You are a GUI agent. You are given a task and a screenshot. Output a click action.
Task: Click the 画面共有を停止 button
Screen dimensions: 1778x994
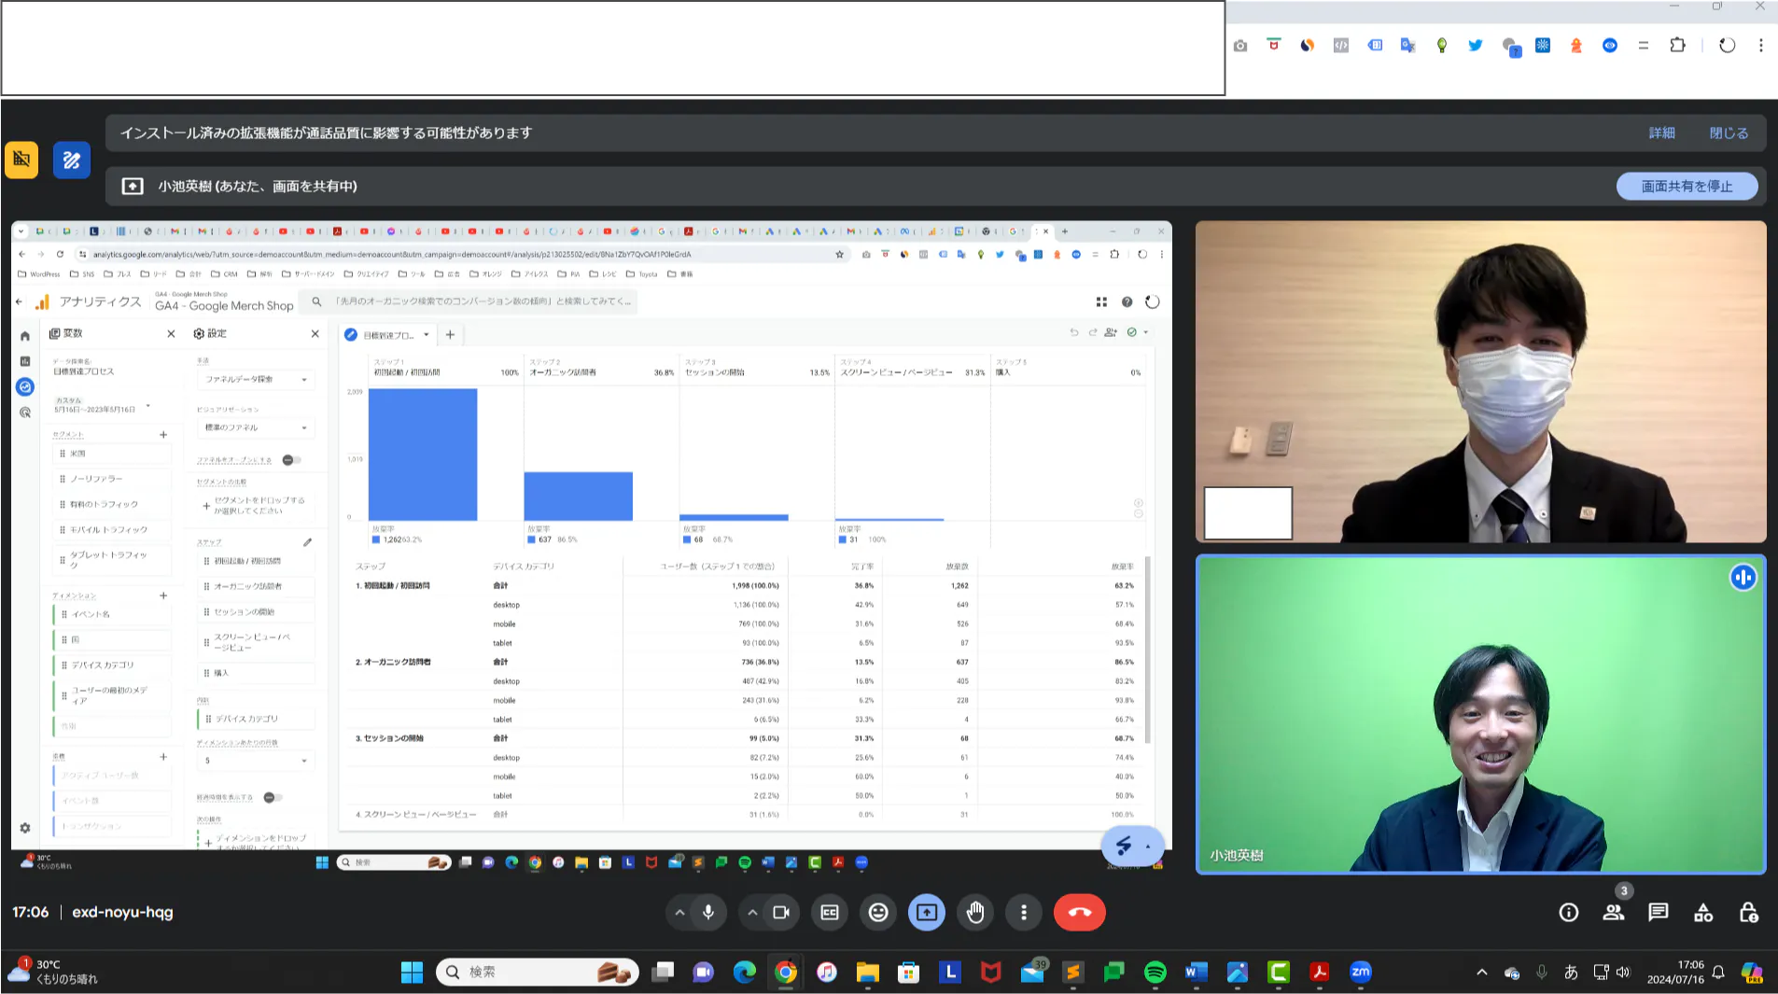(1687, 187)
